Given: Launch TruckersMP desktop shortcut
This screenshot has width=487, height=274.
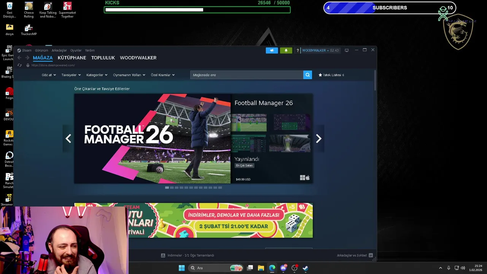Looking at the screenshot, I should pos(29,30).
